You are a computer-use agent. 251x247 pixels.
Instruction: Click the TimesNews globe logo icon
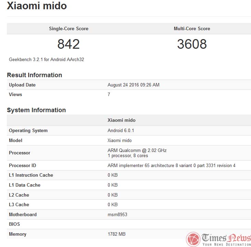193,239
